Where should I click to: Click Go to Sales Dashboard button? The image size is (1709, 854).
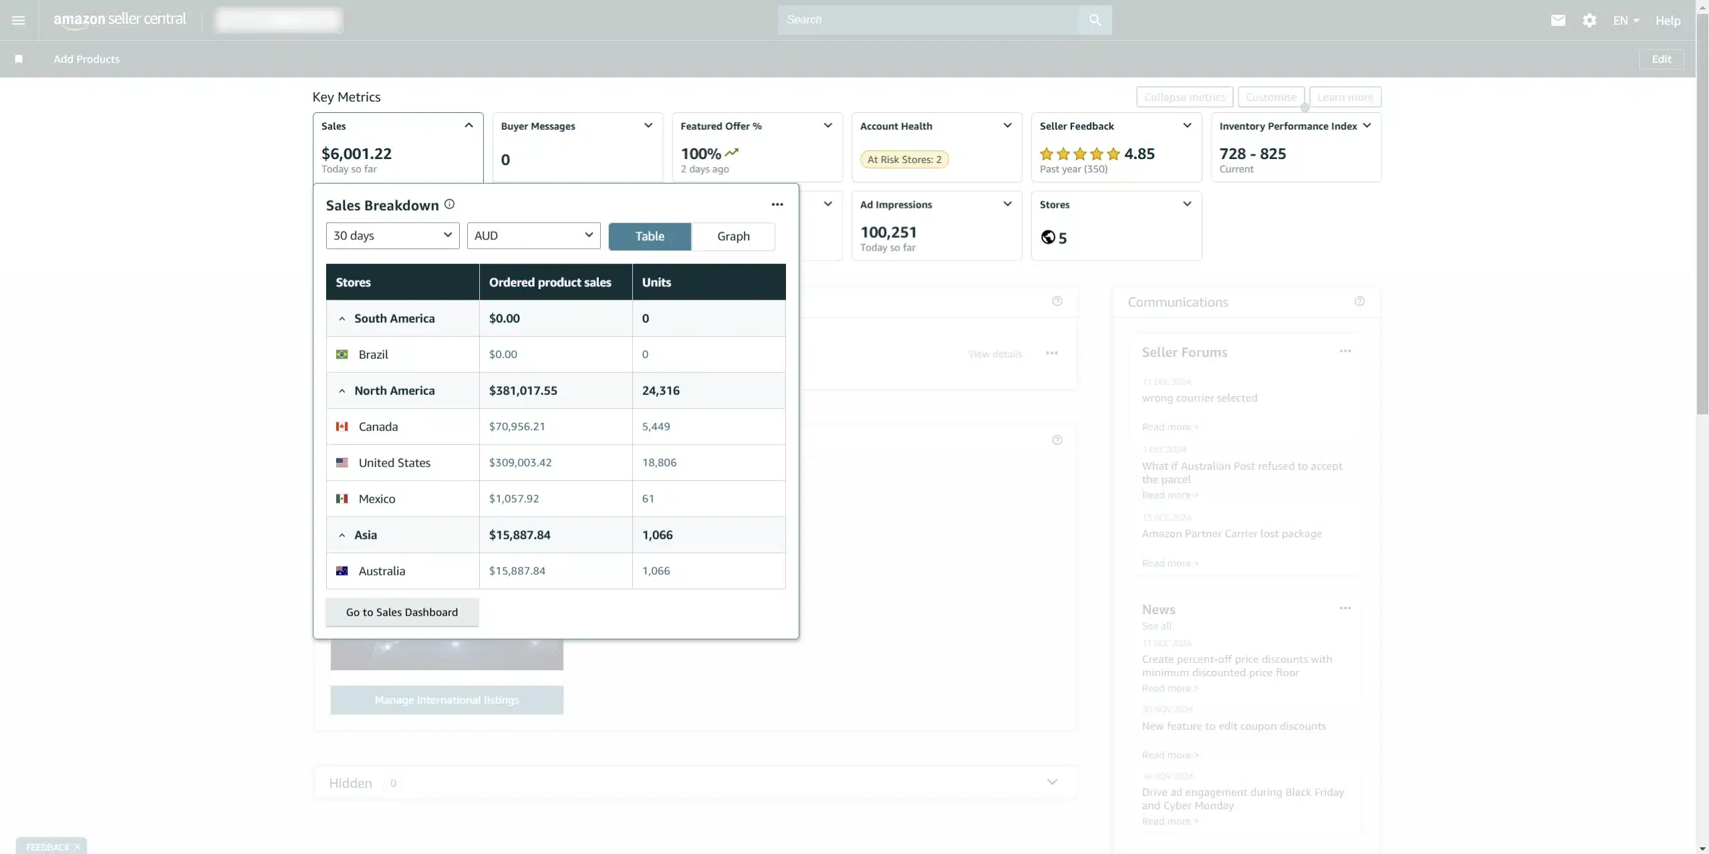click(402, 612)
